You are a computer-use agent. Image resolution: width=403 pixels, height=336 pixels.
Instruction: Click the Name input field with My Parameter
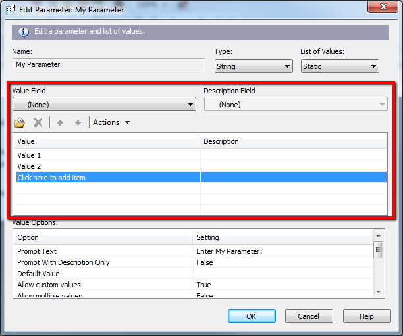(x=109, y=65)
